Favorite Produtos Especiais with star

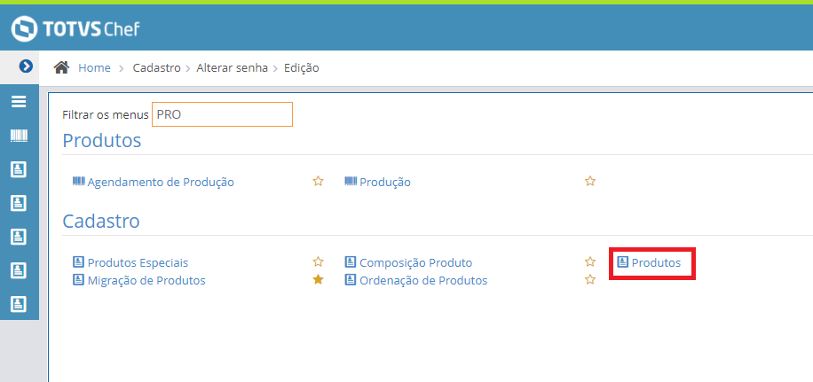pyautogui.click(x=318, y=262)
